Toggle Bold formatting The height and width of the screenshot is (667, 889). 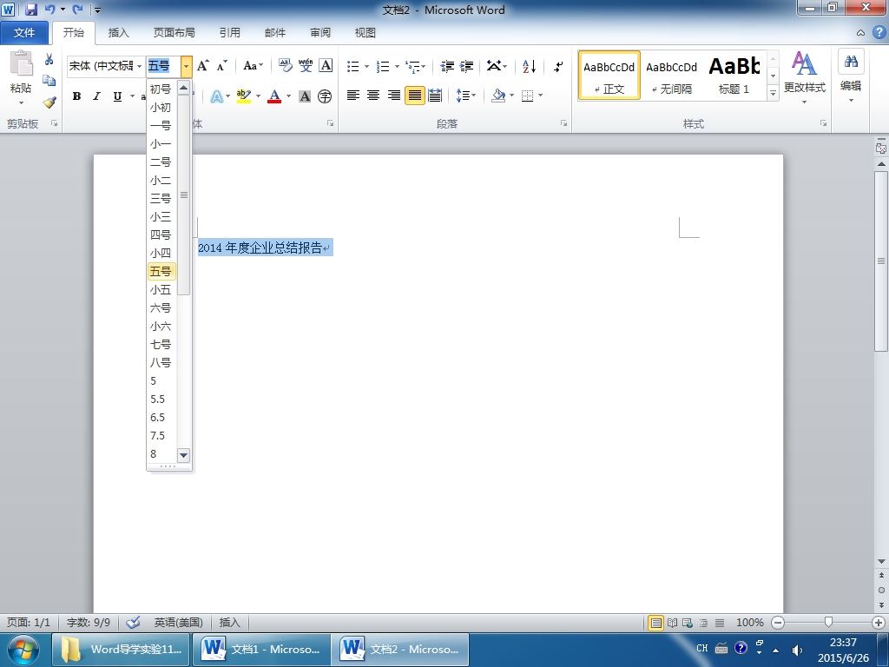coord(76,96)
